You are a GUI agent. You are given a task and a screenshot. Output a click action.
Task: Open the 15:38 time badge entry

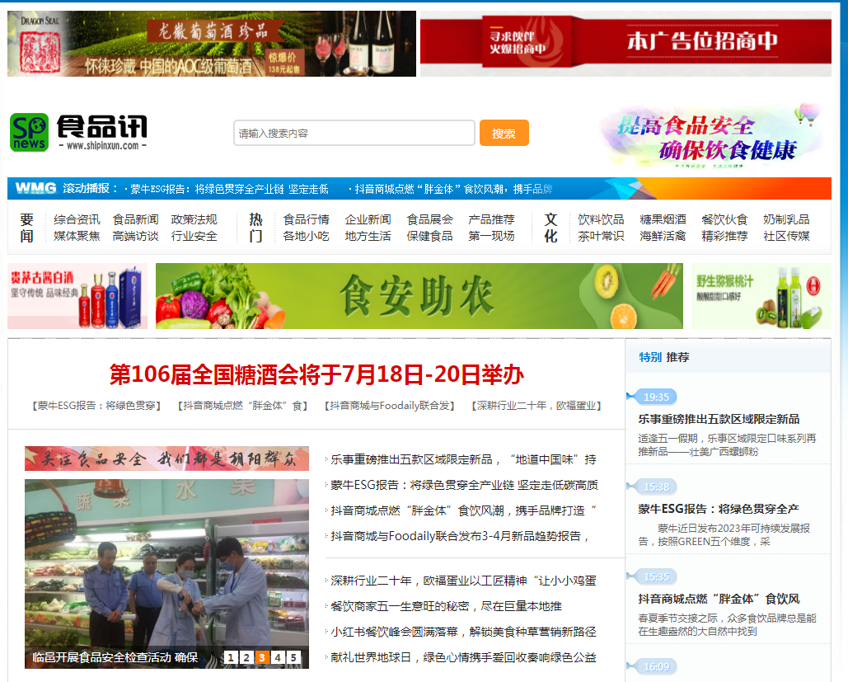point(657,487)
